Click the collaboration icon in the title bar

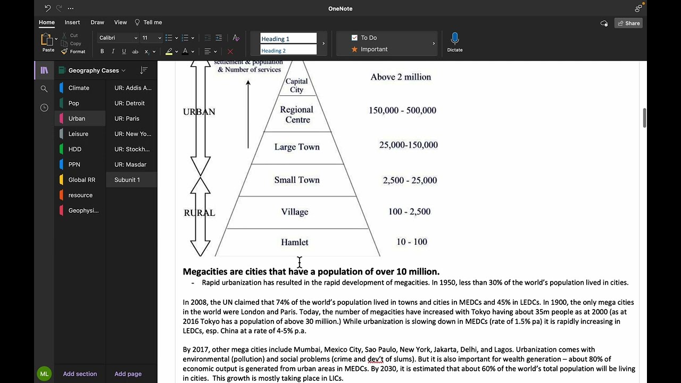point(638,8)
